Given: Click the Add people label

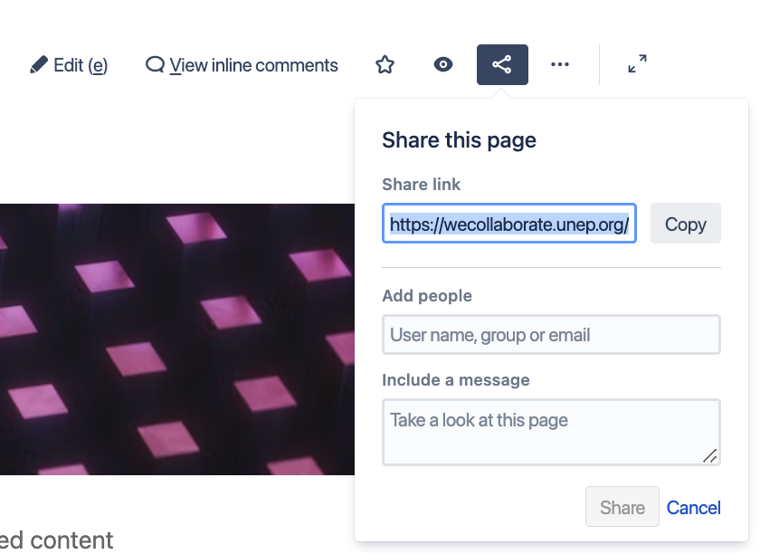Looking at the screenshot, I should pyautogui.click(x=427, y=296).
